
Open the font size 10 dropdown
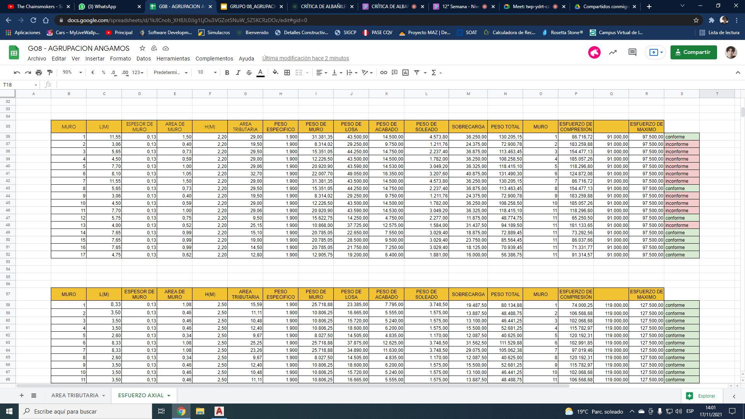click(207, 73)
